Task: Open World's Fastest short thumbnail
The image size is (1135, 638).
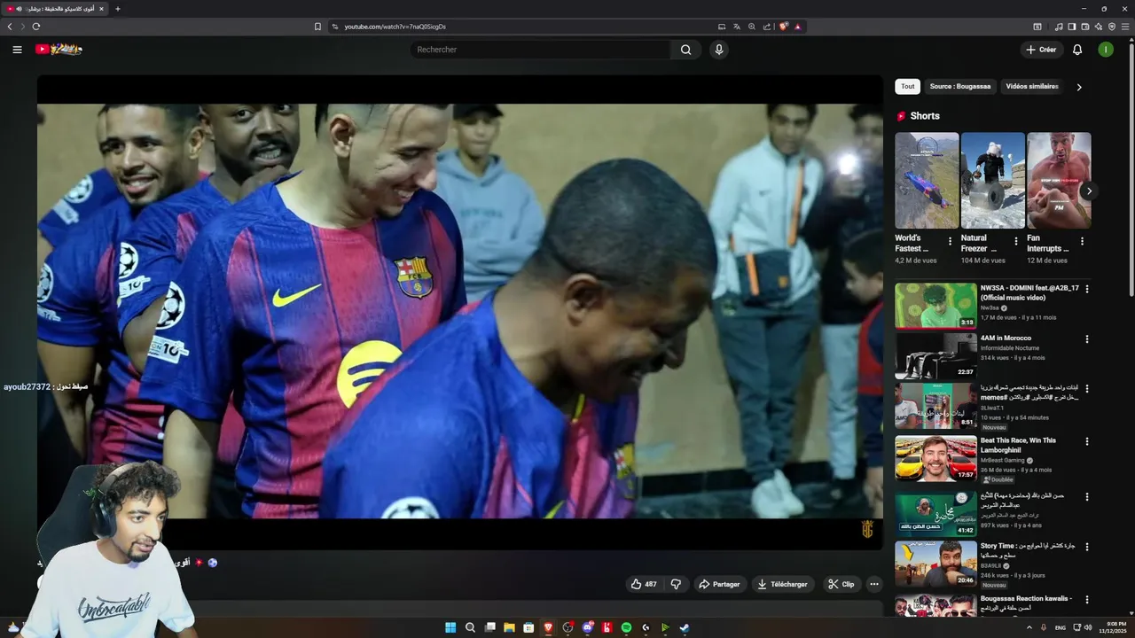Action: coord(927,181)
